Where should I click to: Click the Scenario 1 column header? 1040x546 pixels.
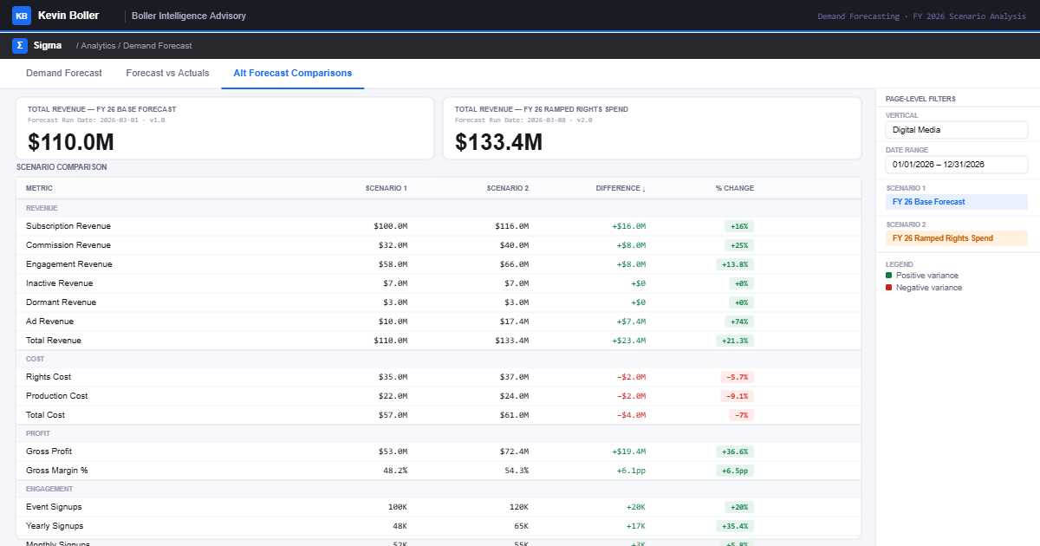click(386, 188)
